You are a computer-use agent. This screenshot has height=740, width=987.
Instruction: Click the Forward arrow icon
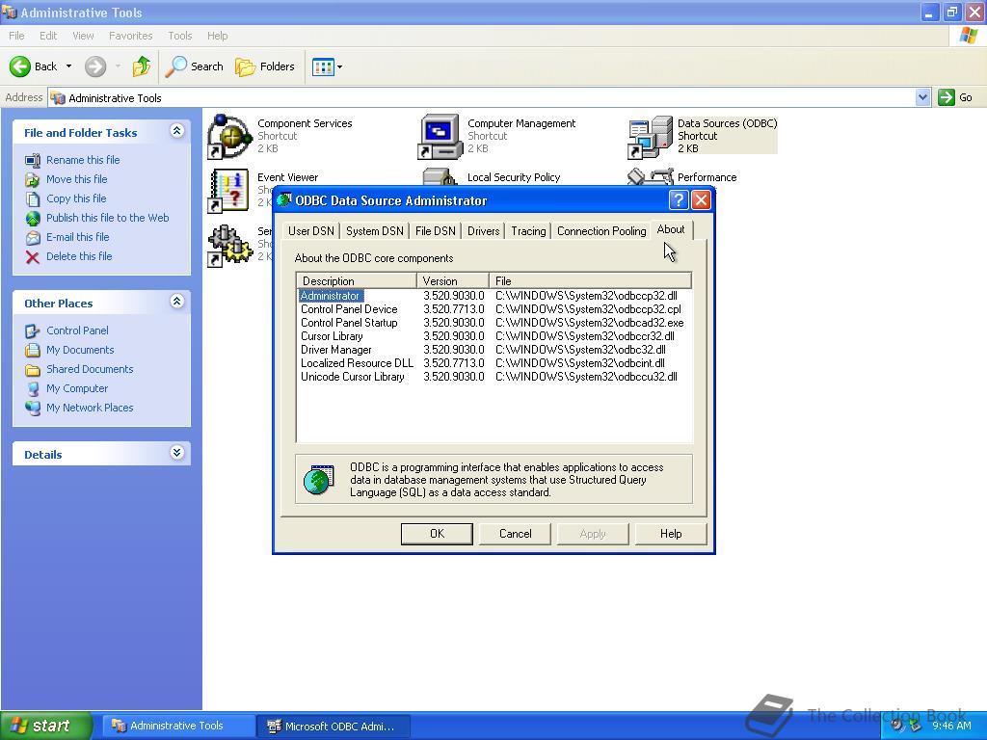point(95,66)
